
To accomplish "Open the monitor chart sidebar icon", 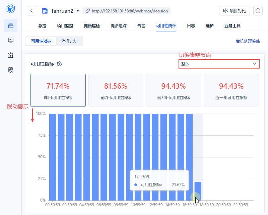I will point(11,40).
